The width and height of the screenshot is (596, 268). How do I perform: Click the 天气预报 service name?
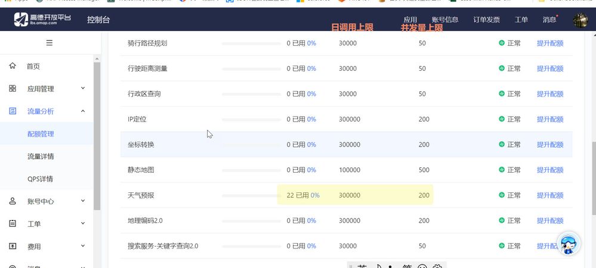(141, 195)
